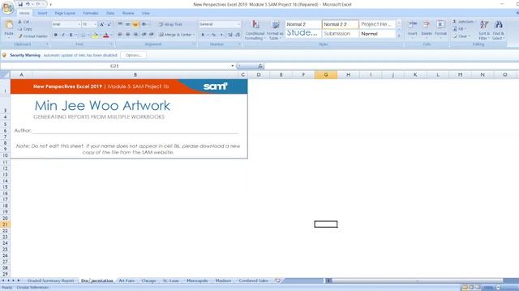Open the font size dropdown
Image resolution: width=519 pixels, height=291 pixels.
coord(95,24)
